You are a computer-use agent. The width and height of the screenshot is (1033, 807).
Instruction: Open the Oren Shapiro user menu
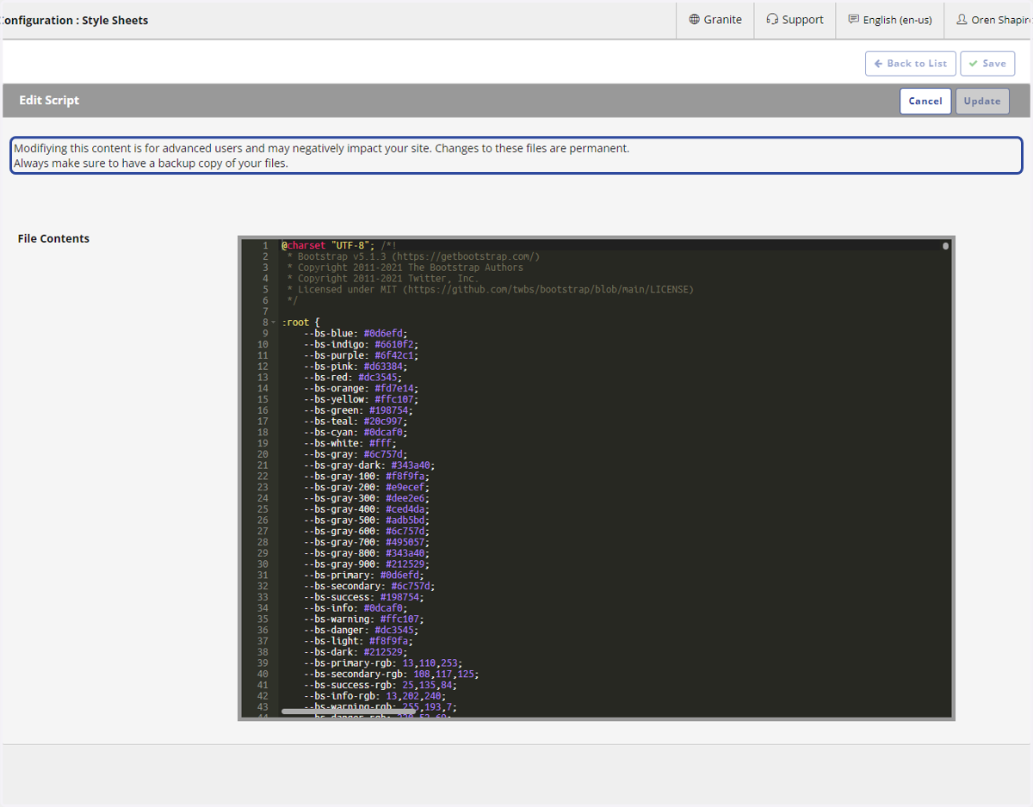pyautogui.click(x=993, y=20)
